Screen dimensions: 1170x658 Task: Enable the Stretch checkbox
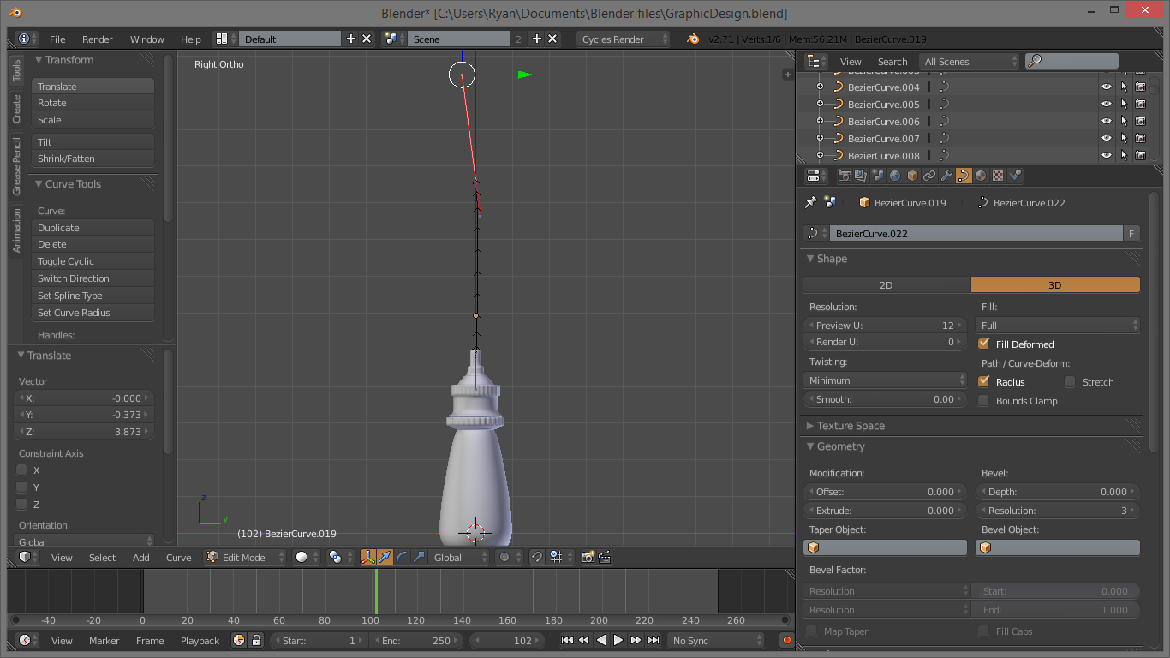(x=1070, y=381)
